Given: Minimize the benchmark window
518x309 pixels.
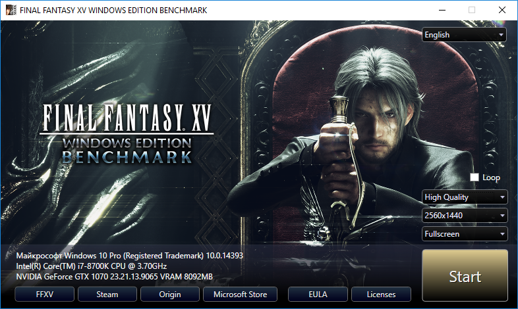Looking at the screenshot, I should pyautogui.click(x=442, y=11).
